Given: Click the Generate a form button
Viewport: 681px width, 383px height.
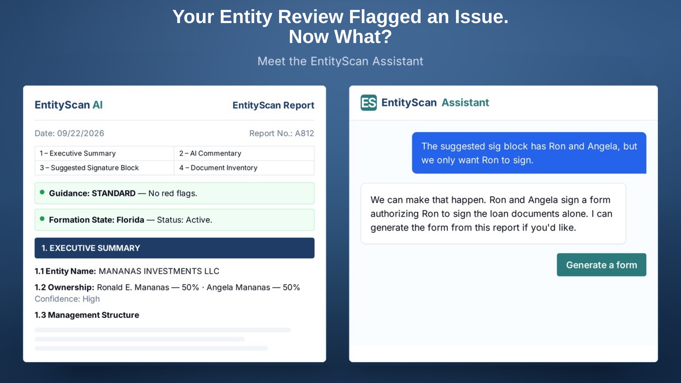Looking at the screenshot, I should [601, 265].
